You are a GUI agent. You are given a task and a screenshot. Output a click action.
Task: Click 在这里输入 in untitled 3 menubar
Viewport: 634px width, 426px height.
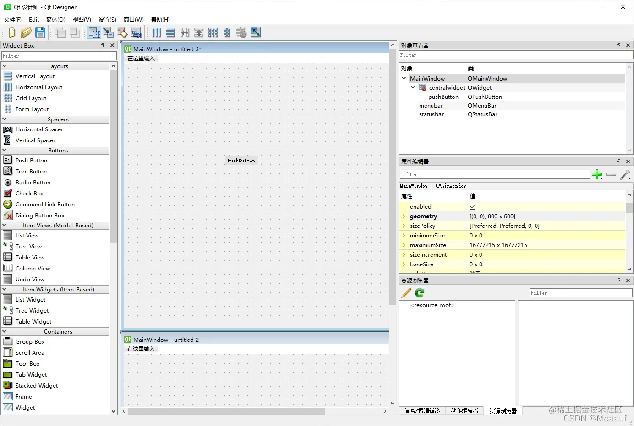tap(141, 59)
